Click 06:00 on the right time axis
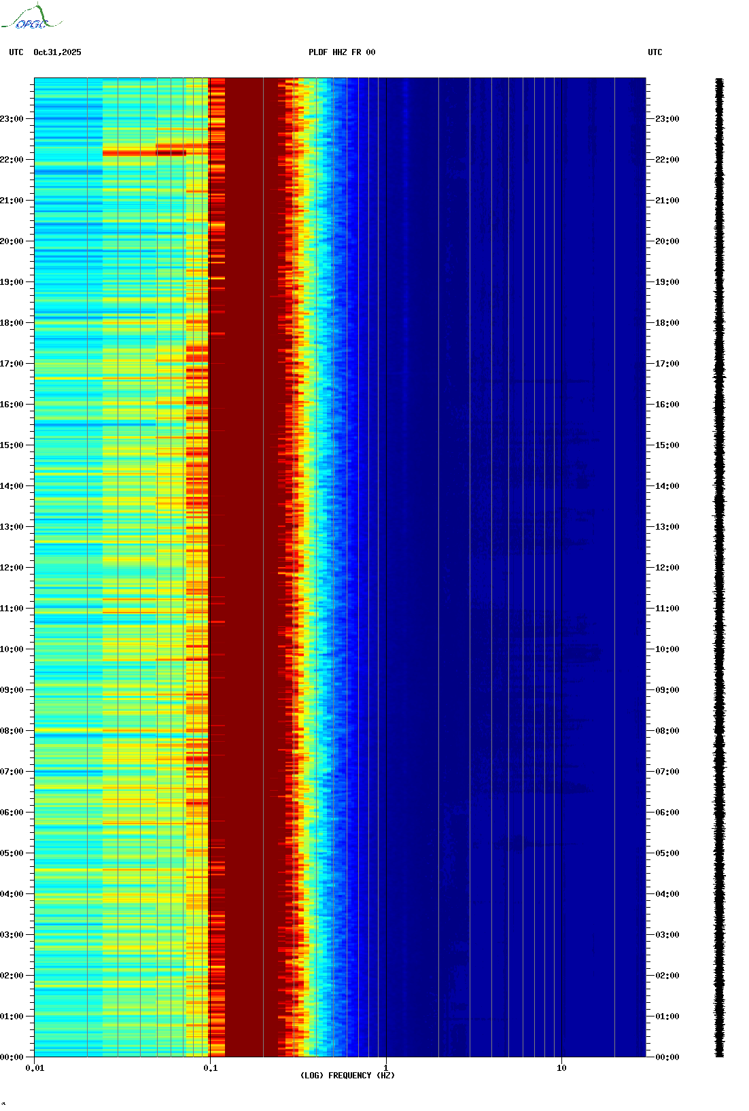The width and height of the screenshot is (749, 1111). [x=667, y=813]
